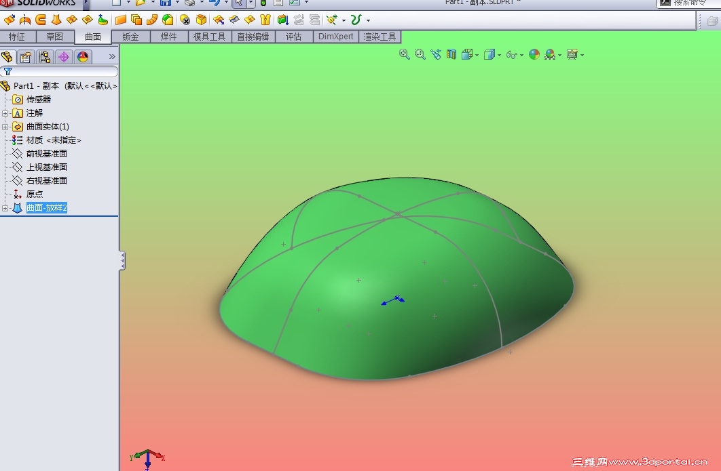Toggle Hide/Show Items glasses icon

pyautogui.click(x=511, y=55)
